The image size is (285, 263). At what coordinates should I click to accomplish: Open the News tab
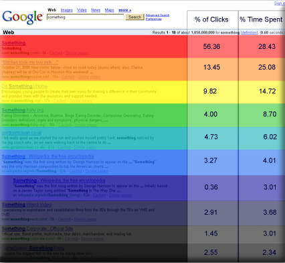pos(96,10)
